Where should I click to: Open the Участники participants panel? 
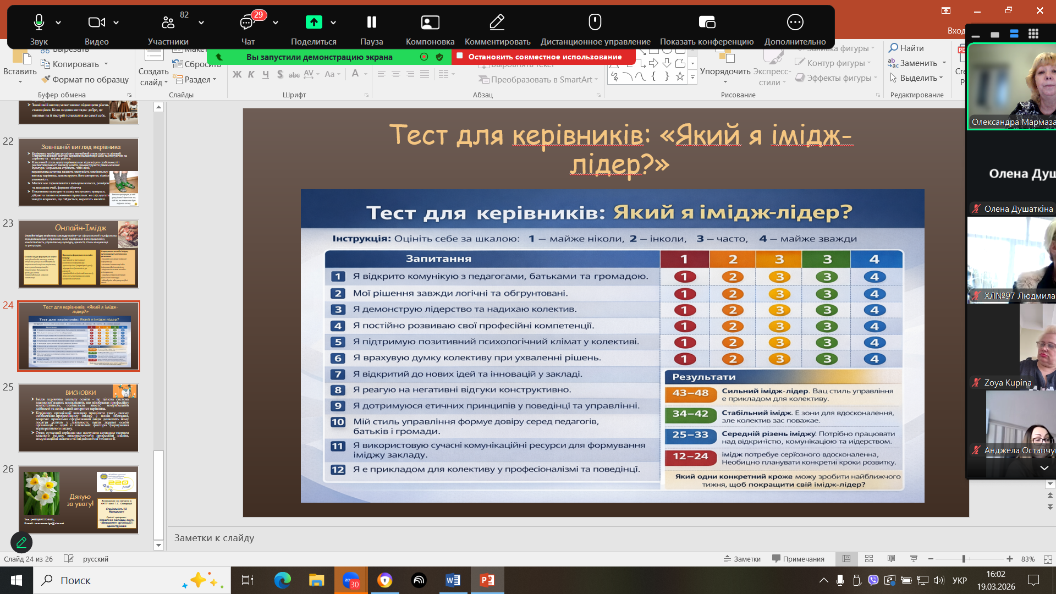168,23
